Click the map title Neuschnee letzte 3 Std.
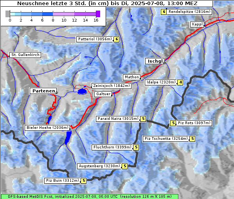Screen dimensions: 234x199 [107, 3]
